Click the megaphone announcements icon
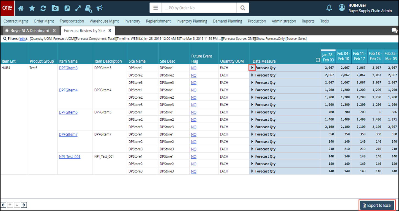Image resolution: width=399 pixels, height=211 pixels. (100, 8)
